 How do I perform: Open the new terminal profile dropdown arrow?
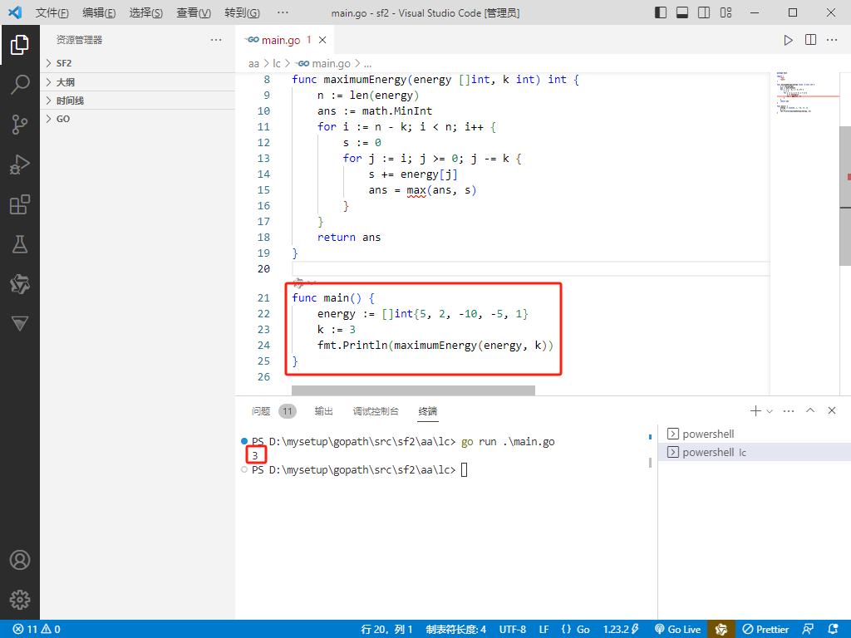pos(769,411)
